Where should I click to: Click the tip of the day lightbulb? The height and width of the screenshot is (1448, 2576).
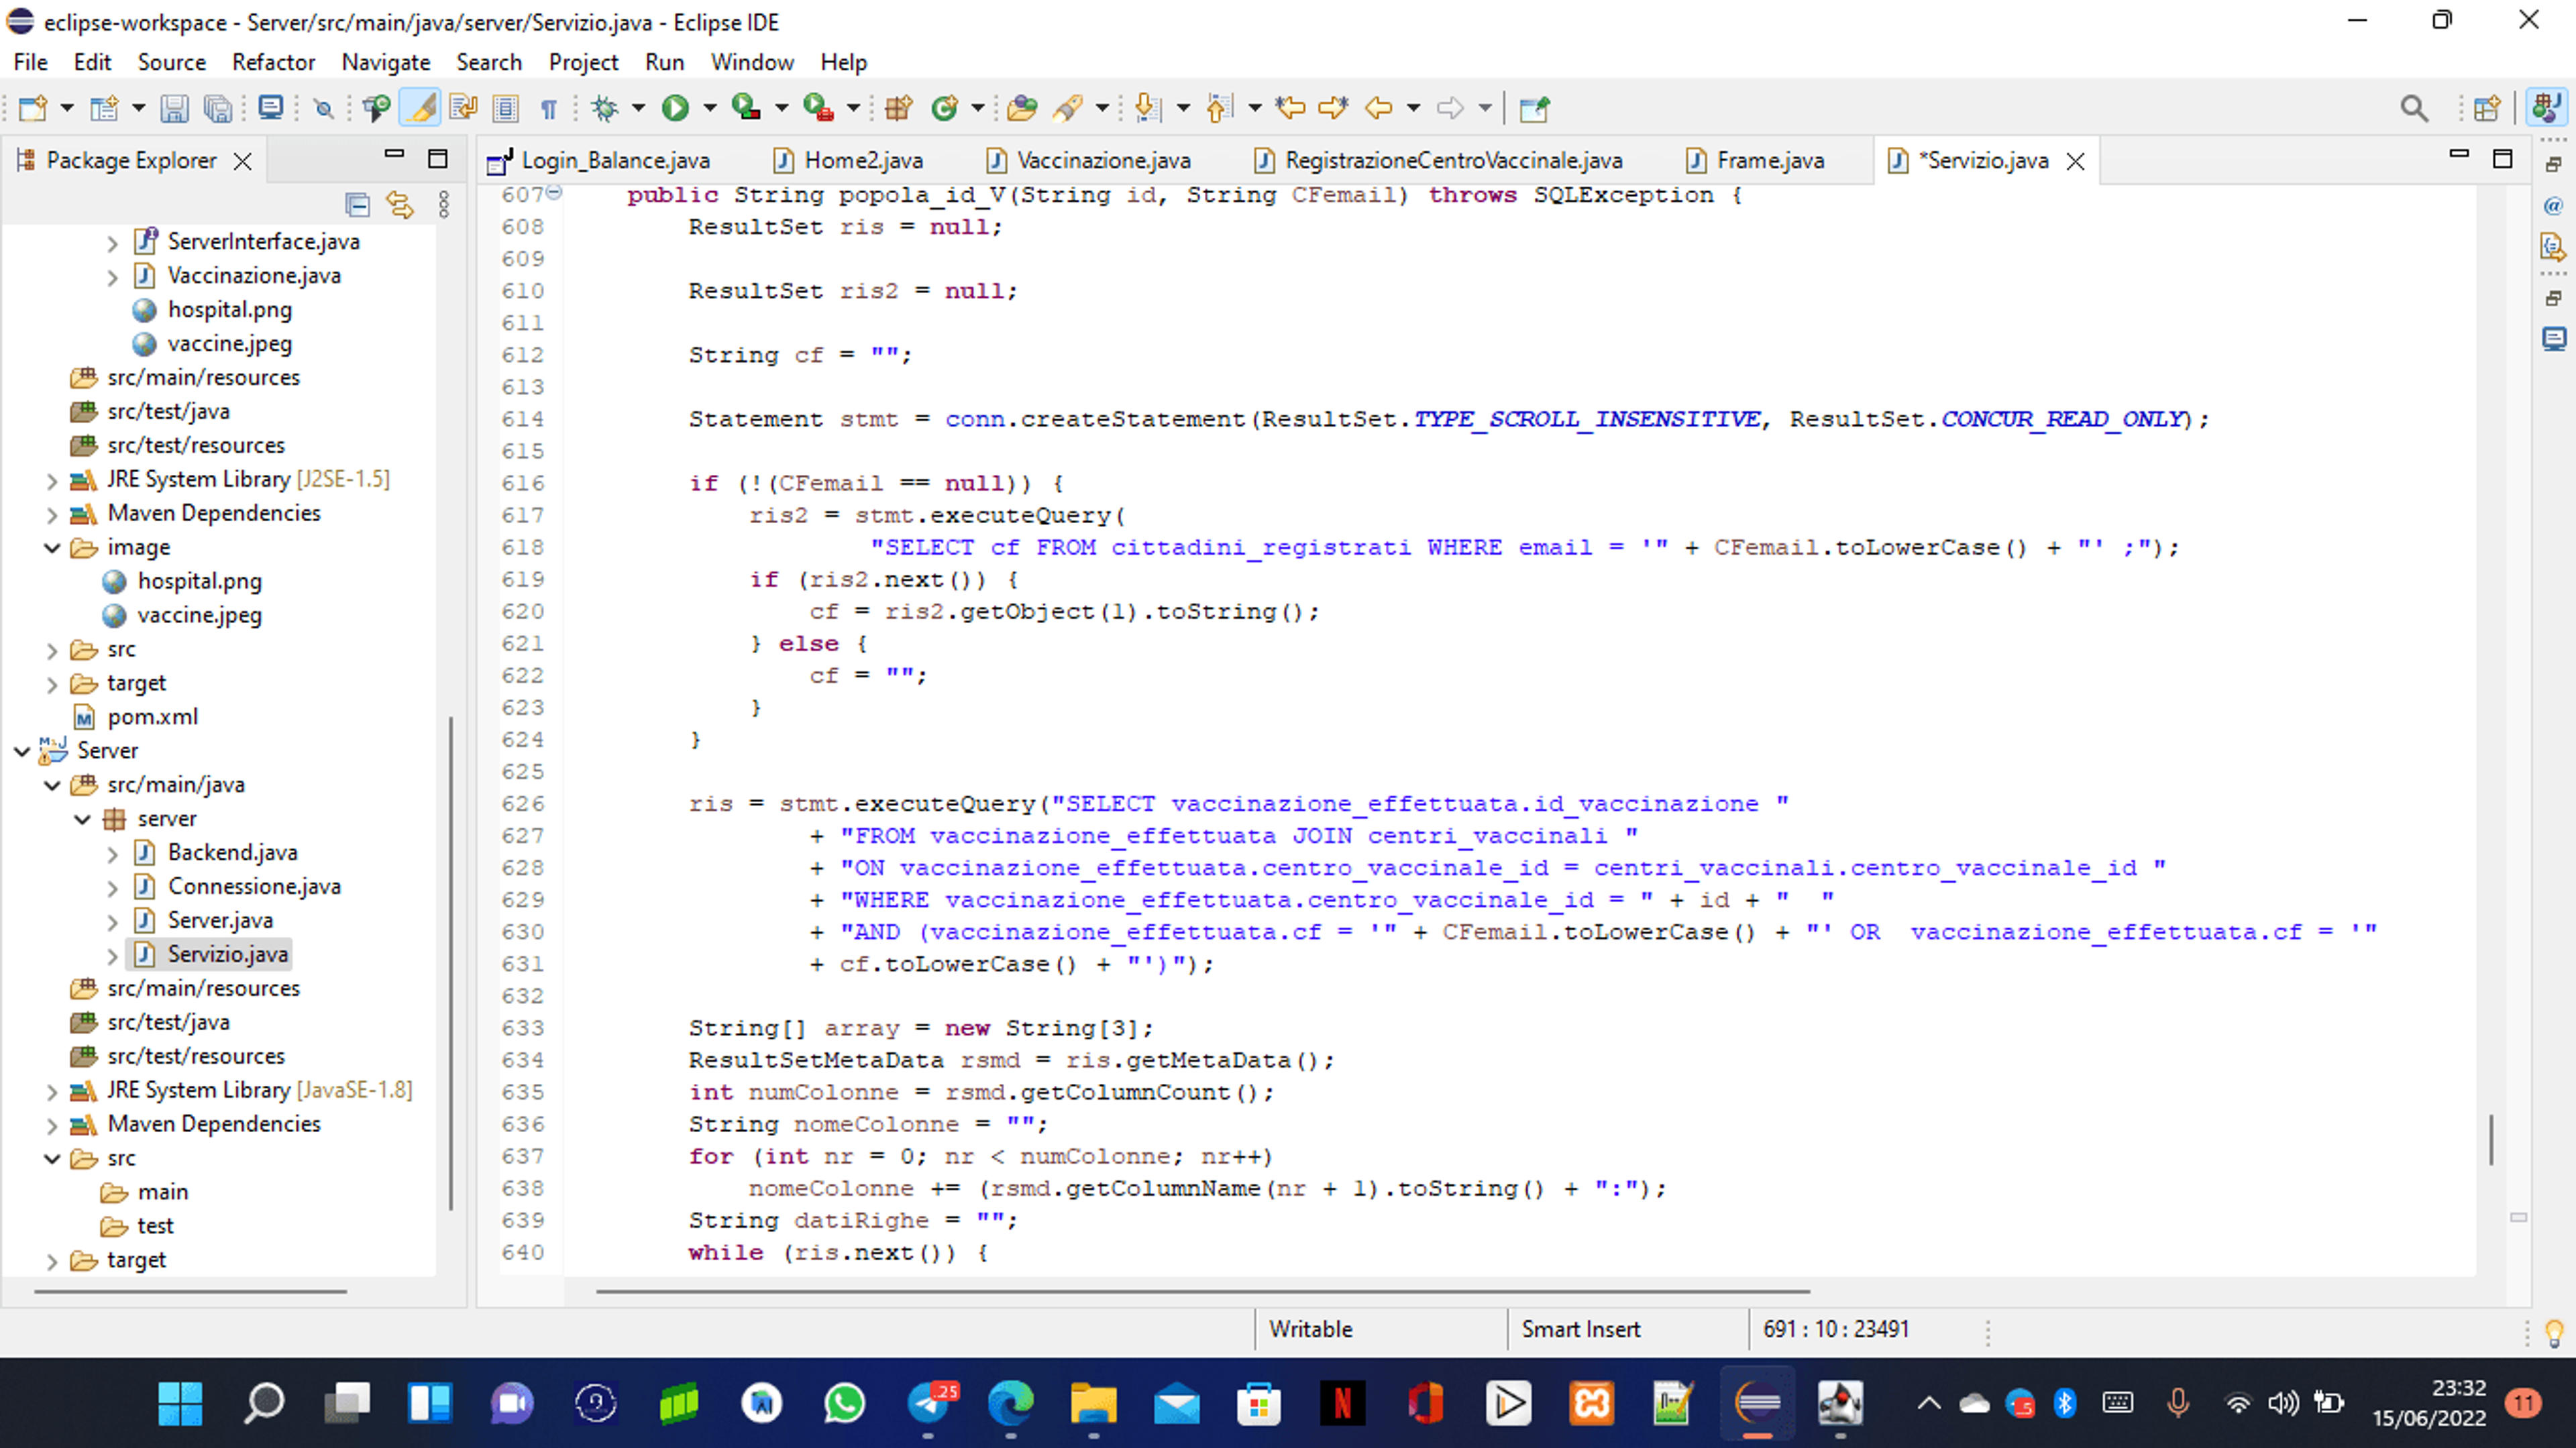click(2555, 1332)
